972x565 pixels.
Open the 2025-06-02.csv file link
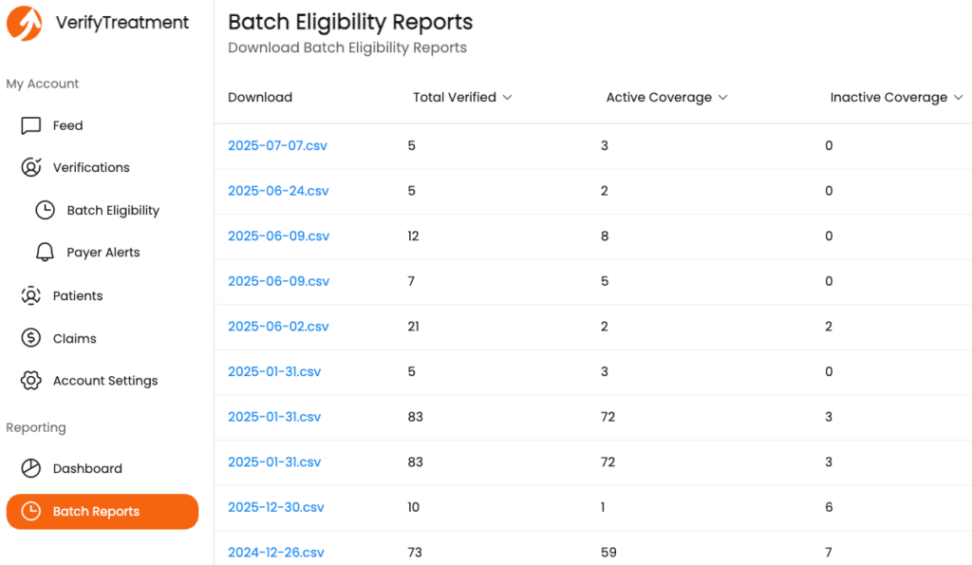[x=278, y=327]
